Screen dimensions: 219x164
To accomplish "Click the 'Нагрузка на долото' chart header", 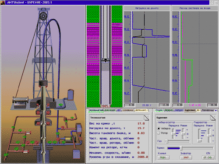I will pyautogui.click(x=147, y=8).
